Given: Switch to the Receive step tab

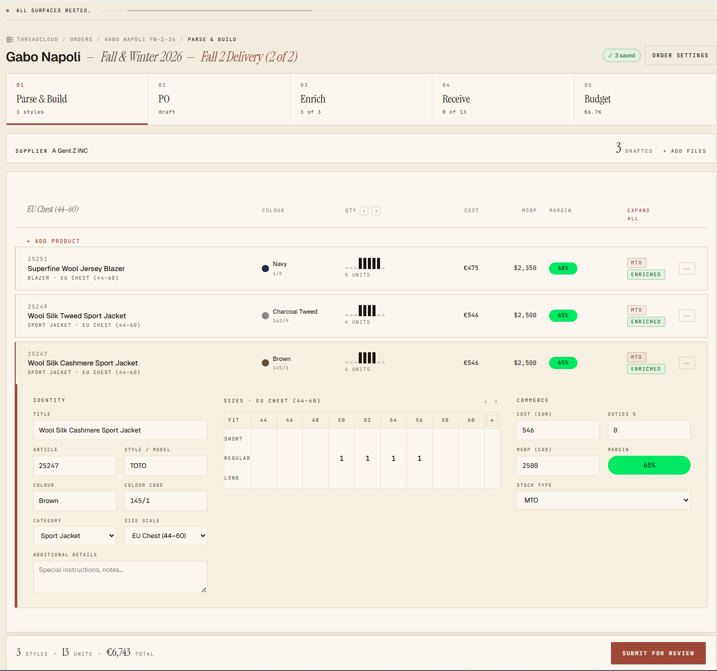Looking at the screenshot, I should (x=503, y=99).
